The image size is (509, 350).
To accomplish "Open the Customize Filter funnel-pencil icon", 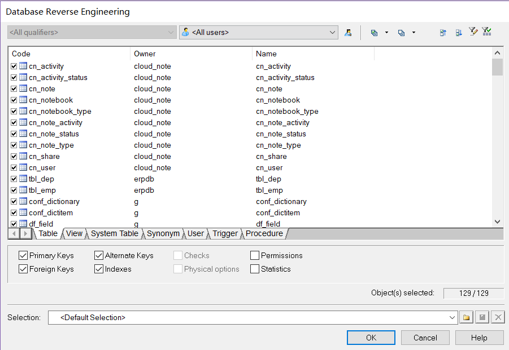I will point(473,32).
